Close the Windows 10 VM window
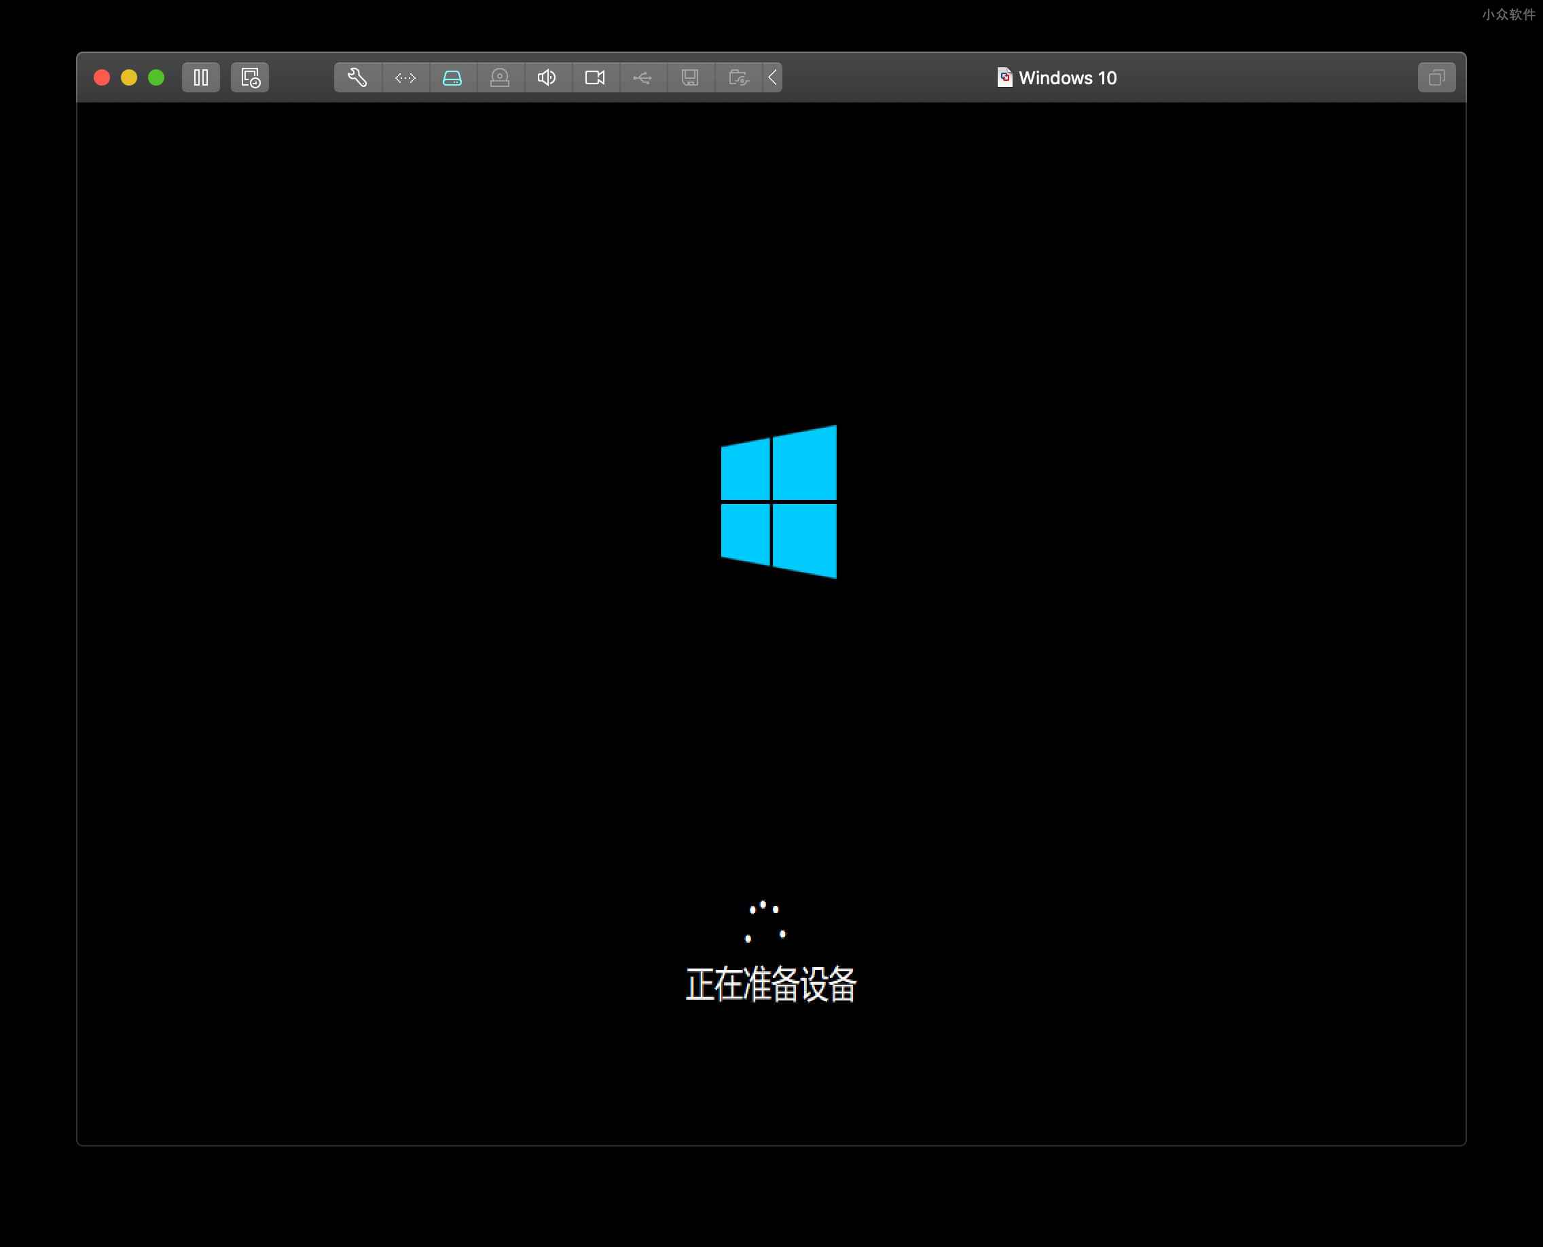 coord(102,77)
